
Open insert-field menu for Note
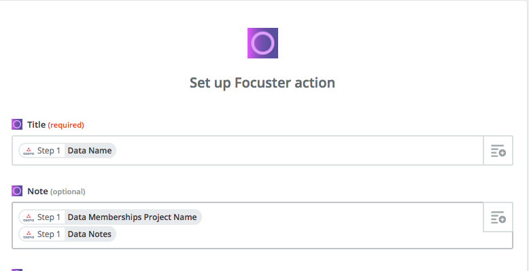click(x=498, y=217)
